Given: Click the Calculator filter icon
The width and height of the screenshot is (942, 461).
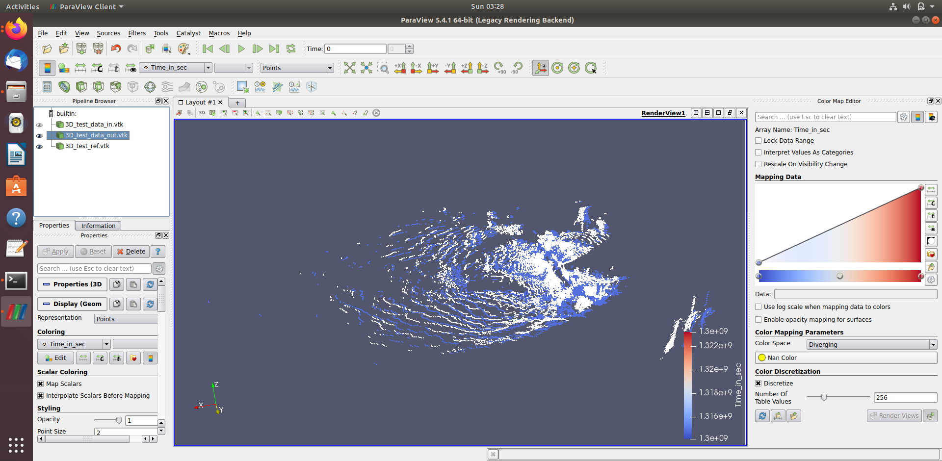Looking at the screenshot, I should point(47,87).
